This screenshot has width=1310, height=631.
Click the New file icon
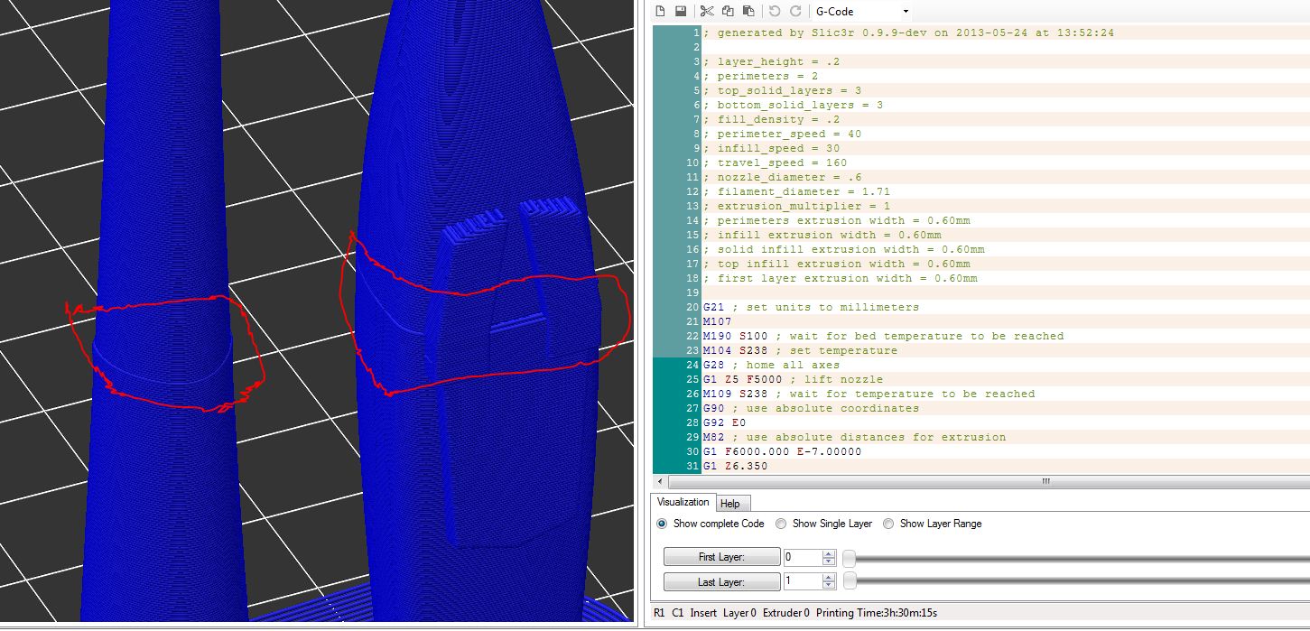point(660,11)
